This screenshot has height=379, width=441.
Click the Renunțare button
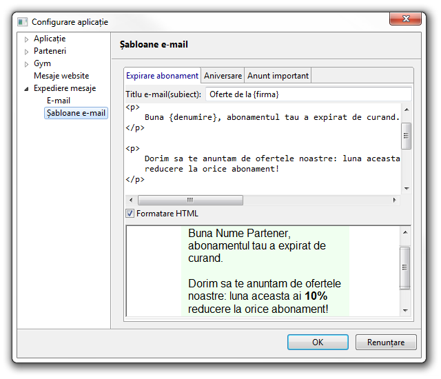point(385,342)
